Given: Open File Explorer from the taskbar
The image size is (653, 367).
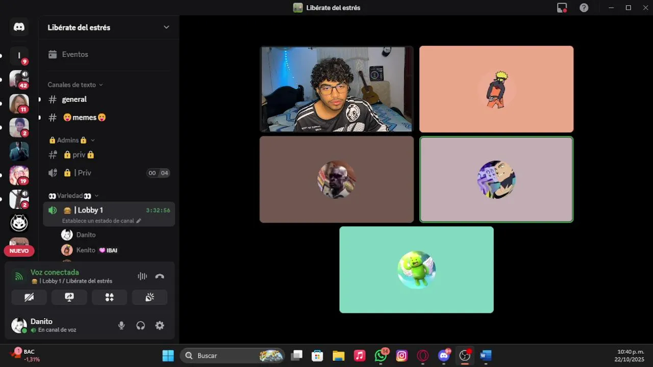Looking at the screenshot, I should [x=339, y=356].
